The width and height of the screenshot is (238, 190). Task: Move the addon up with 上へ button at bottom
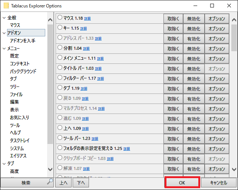click(x=63, y=183)
